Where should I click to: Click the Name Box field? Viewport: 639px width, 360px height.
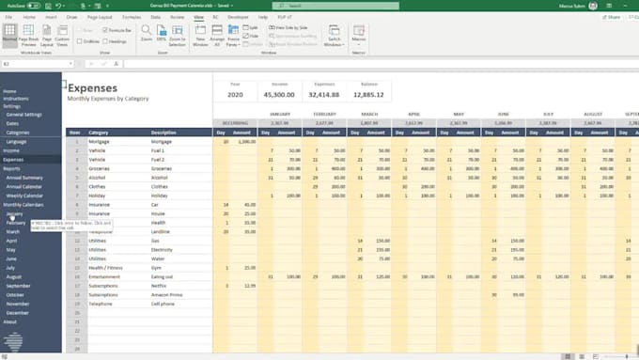point(35,64)
